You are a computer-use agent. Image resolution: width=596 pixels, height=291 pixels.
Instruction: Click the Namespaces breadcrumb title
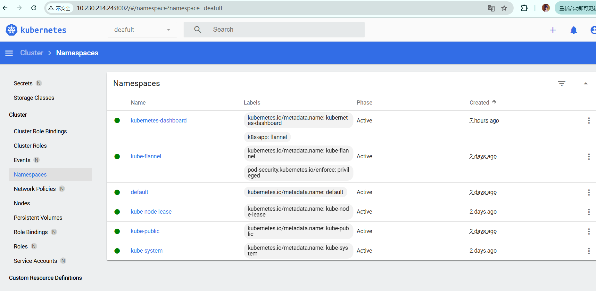[x=77, y=53]
